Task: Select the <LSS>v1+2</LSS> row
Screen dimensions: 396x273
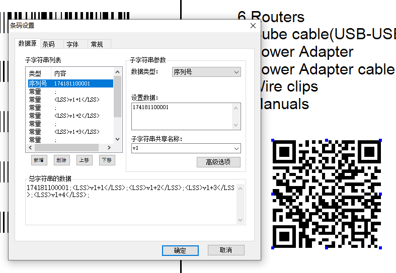Action: click(x=70, y=116)
